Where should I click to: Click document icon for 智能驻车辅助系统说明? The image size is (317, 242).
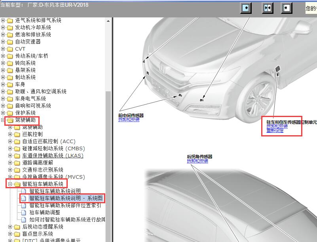click(x=24, y=191)
